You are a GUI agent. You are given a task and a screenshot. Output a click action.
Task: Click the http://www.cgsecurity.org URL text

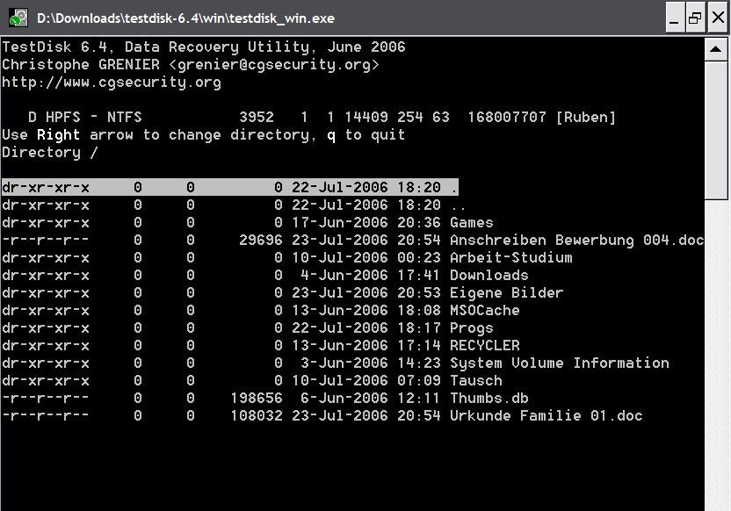(x=112, y=83)
